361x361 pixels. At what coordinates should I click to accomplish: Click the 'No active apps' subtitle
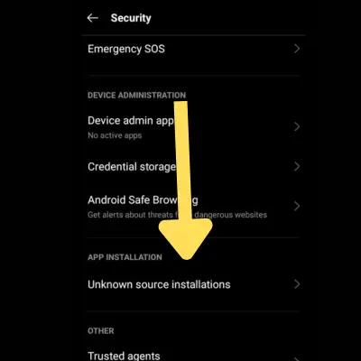(x=115, y=135)
